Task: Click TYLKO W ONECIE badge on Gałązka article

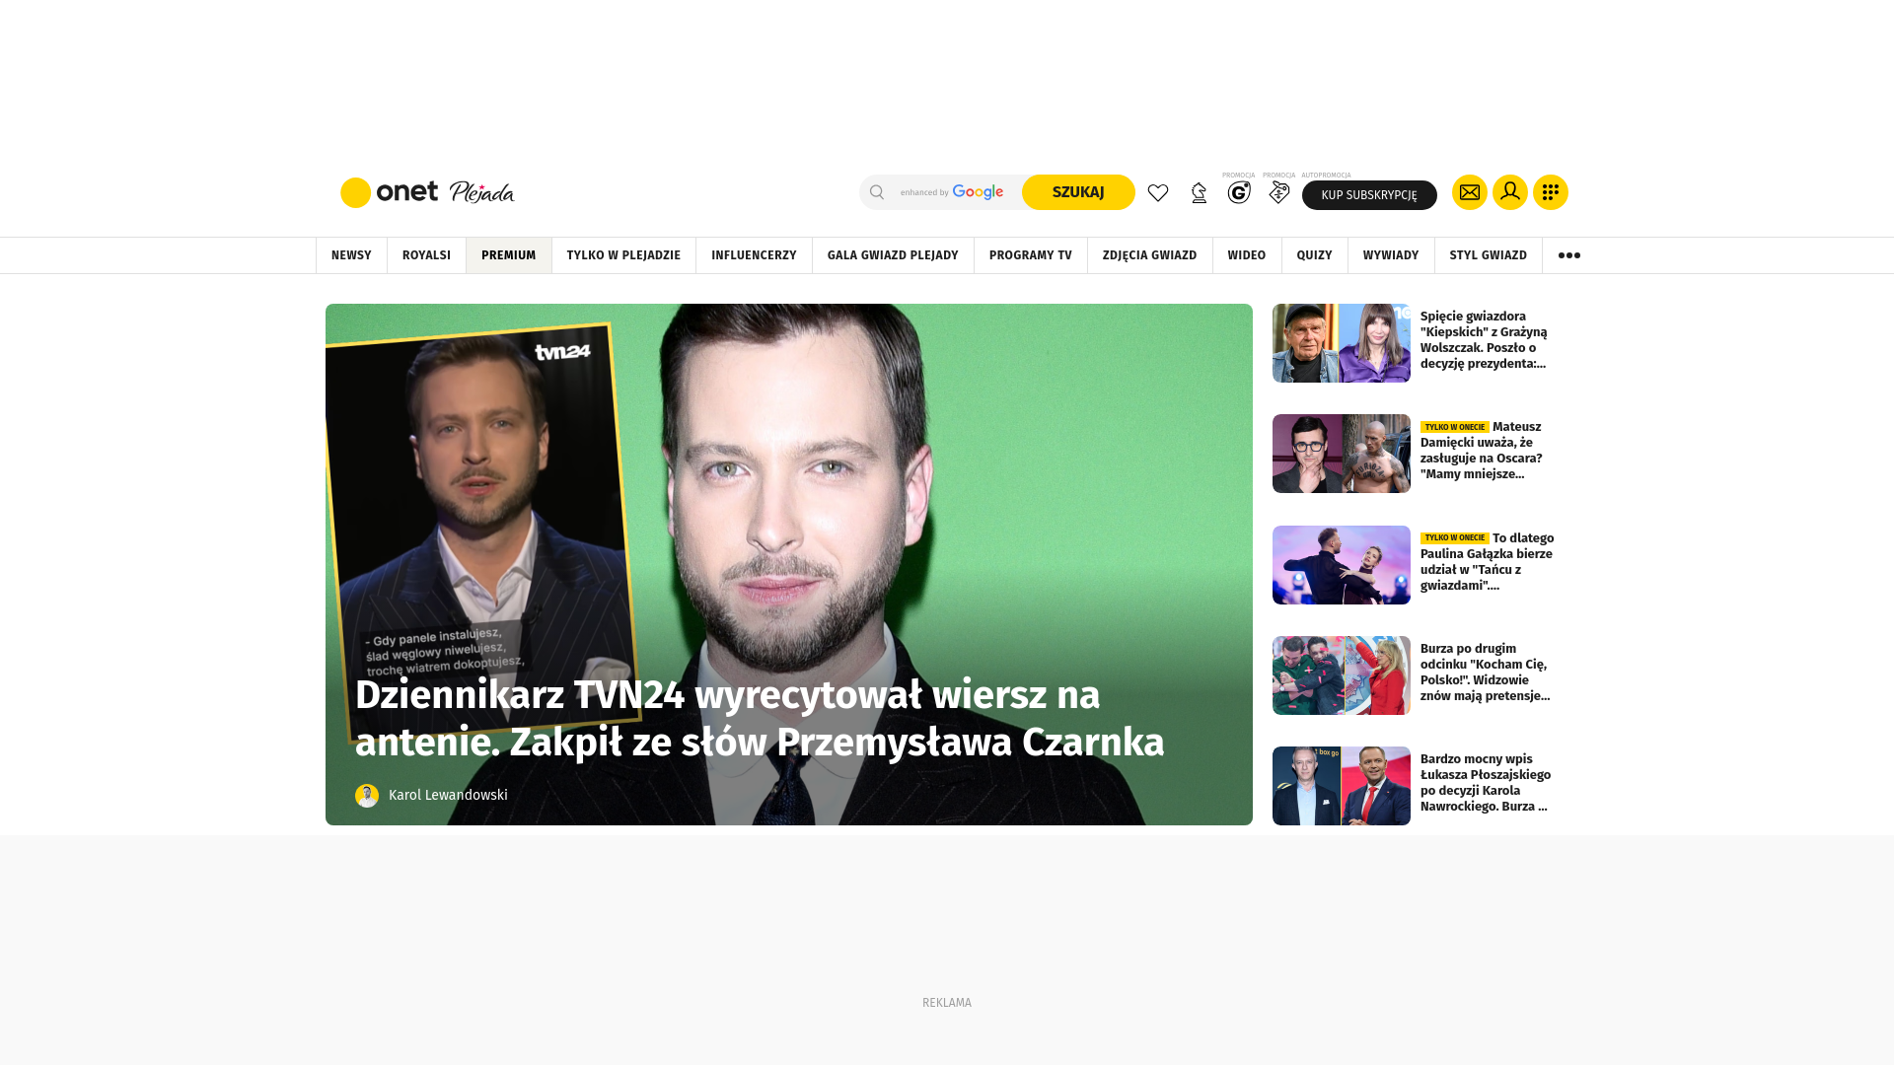Action: pos(1455,538)
